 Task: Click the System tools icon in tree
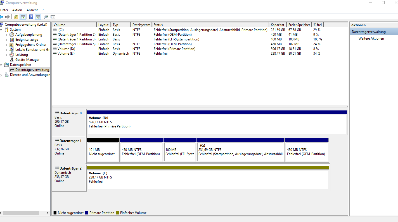(6, 30)
